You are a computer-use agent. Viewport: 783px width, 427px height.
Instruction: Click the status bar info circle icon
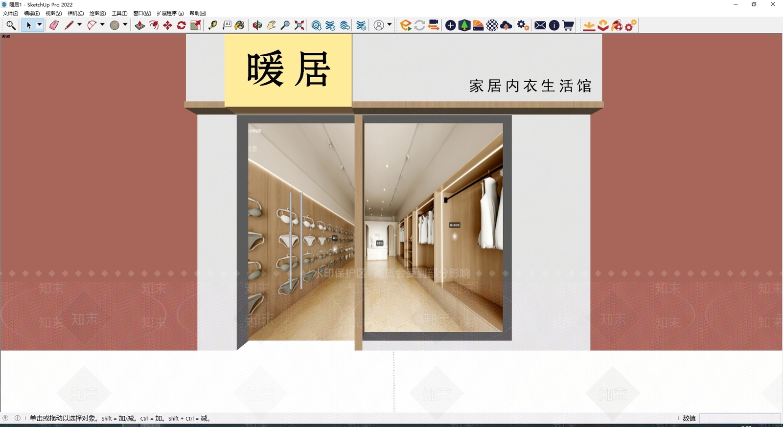pyautogui.click(x=18, y=418)
